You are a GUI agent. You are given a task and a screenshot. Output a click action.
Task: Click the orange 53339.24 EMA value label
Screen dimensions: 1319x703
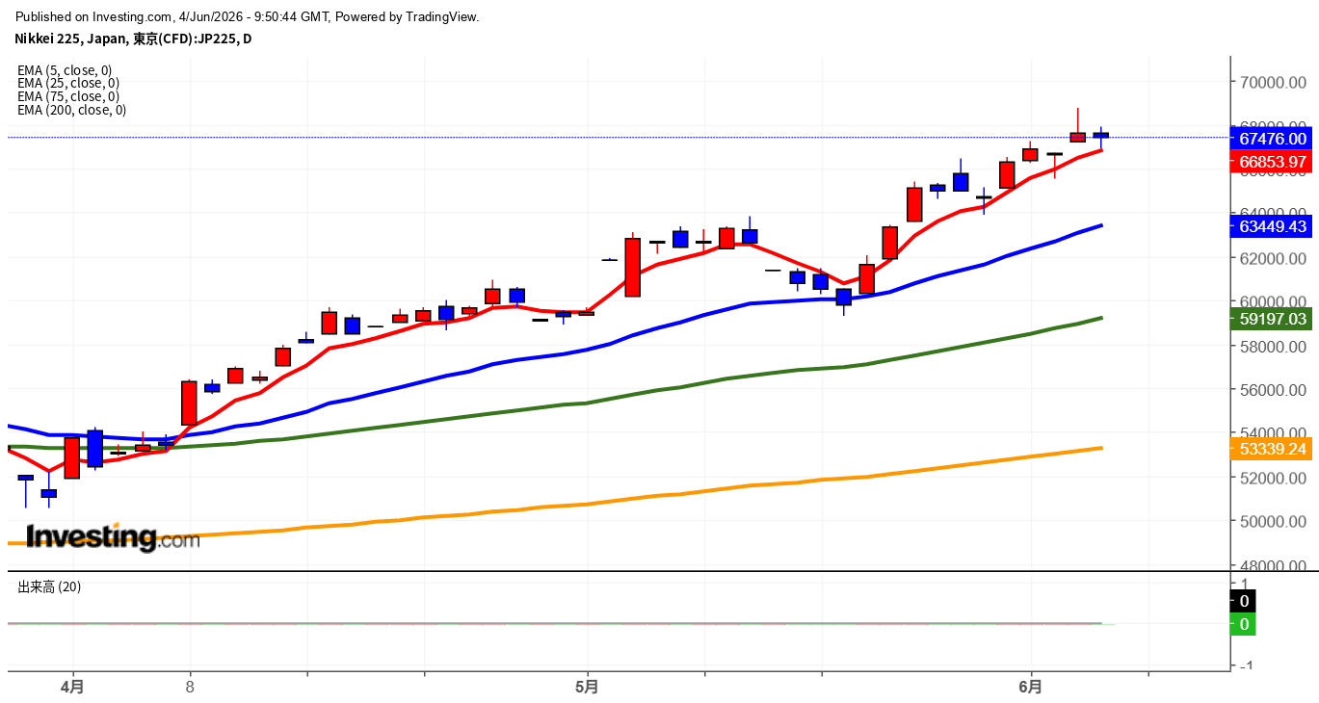click(x=1272, y=449)
